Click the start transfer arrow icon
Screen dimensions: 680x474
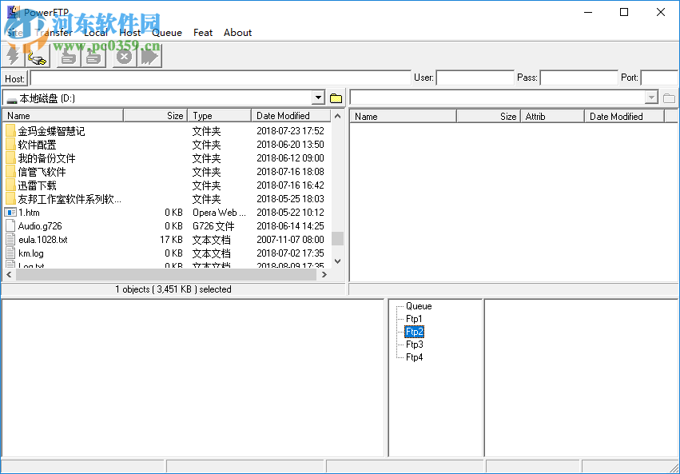coord(149,56)
